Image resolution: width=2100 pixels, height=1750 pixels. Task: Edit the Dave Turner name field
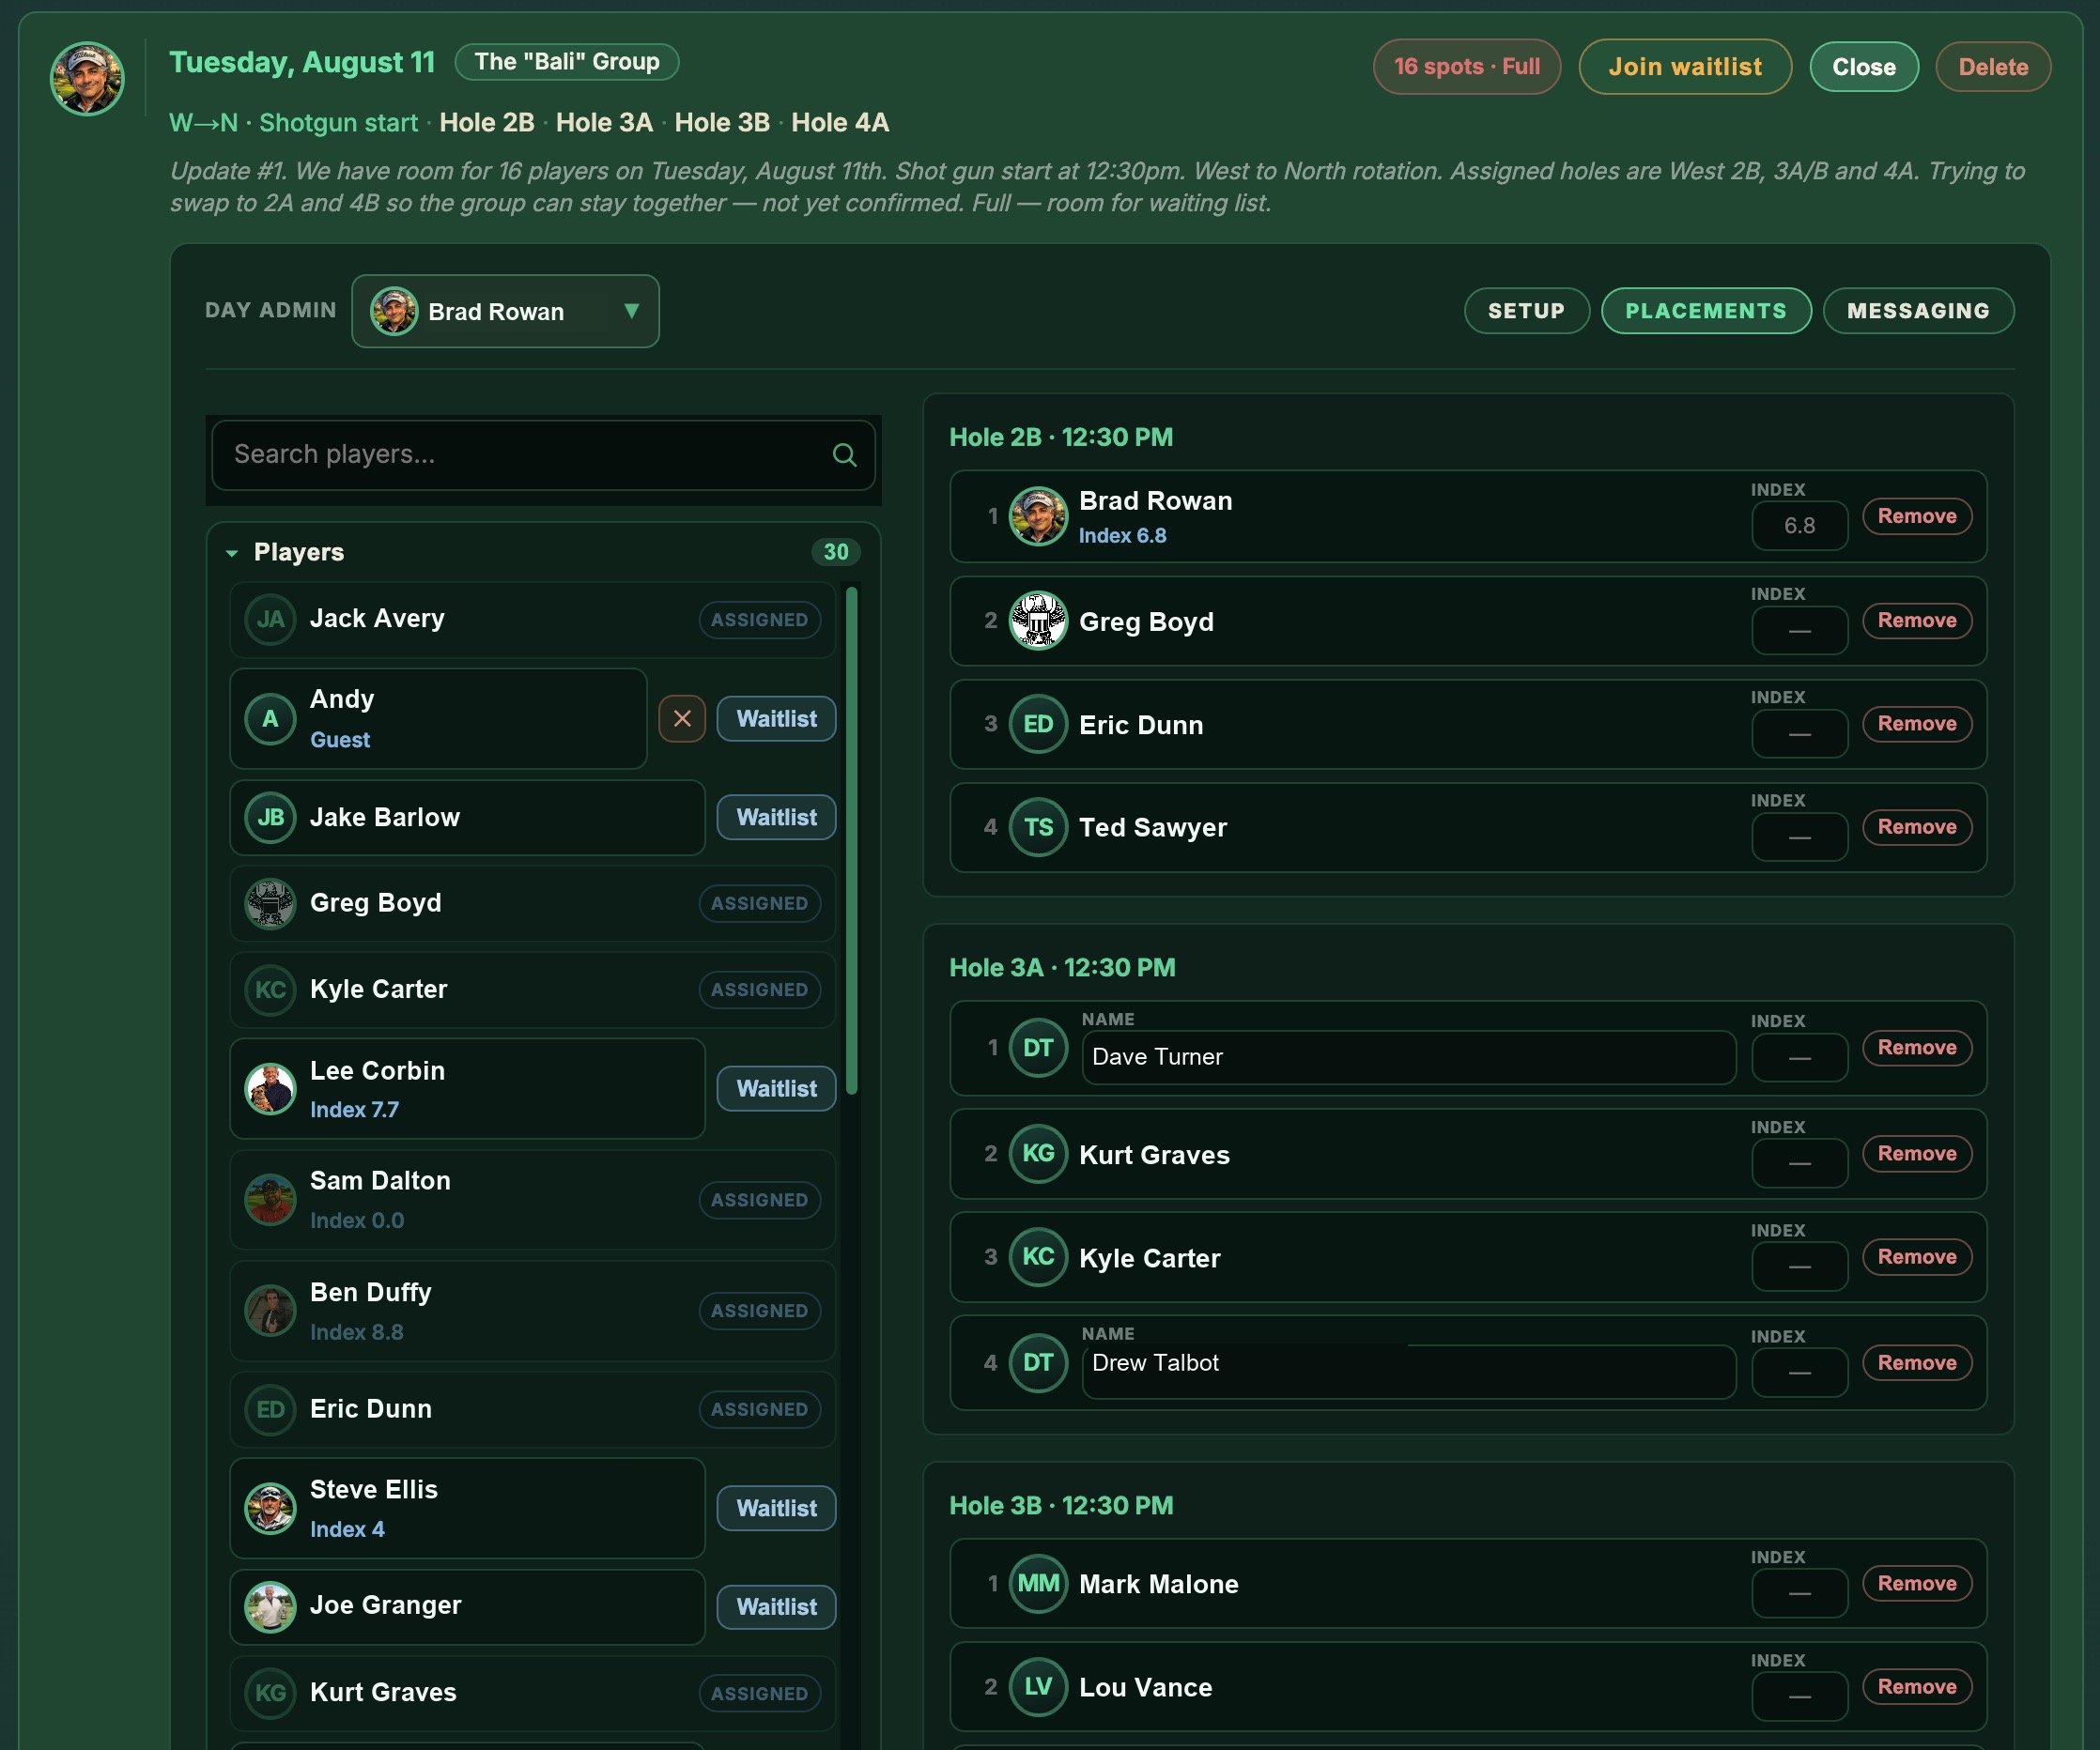tap(1408, 1057)
